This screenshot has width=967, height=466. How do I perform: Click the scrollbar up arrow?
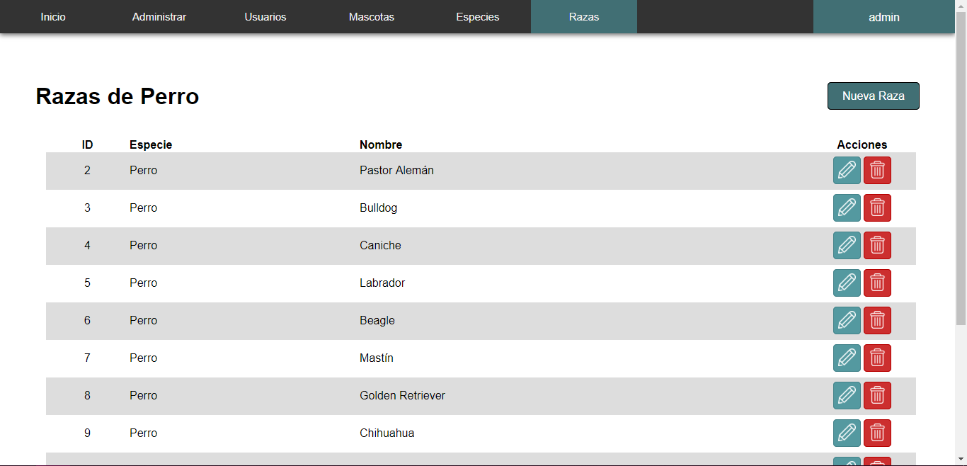tap(961, 6)
